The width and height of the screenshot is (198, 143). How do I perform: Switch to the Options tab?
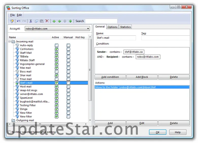pos(112,27)
